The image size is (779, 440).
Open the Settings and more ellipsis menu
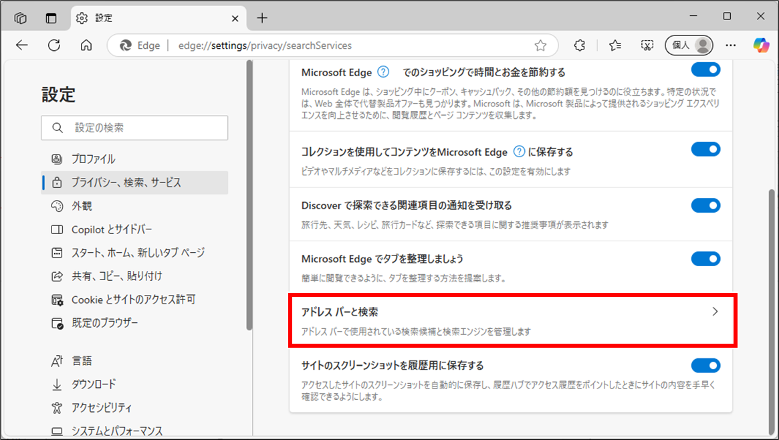click(730, 45)
